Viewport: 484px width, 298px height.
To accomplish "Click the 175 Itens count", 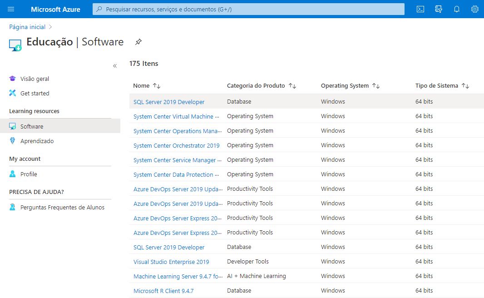I will [x=143, y=64].
